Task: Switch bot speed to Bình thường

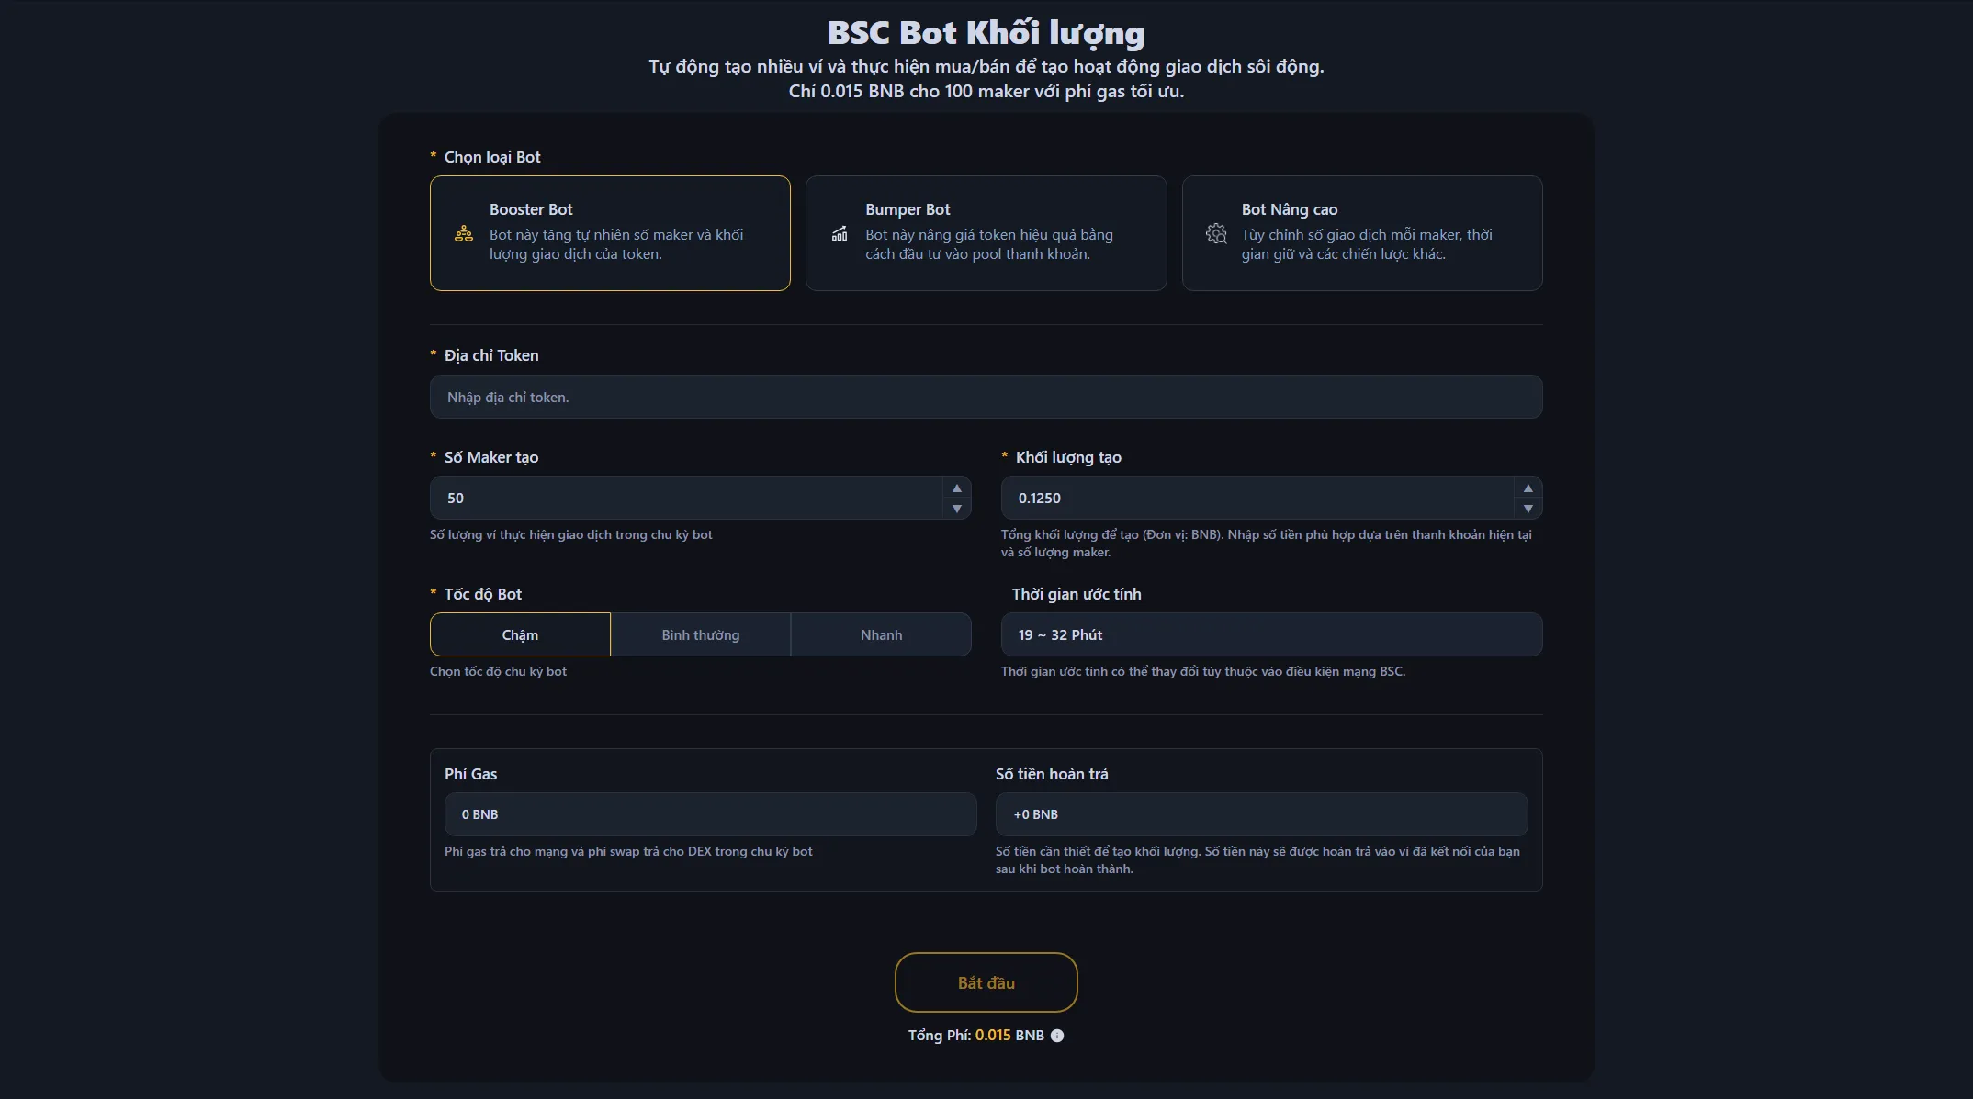Action: click(x=700, y=634)
